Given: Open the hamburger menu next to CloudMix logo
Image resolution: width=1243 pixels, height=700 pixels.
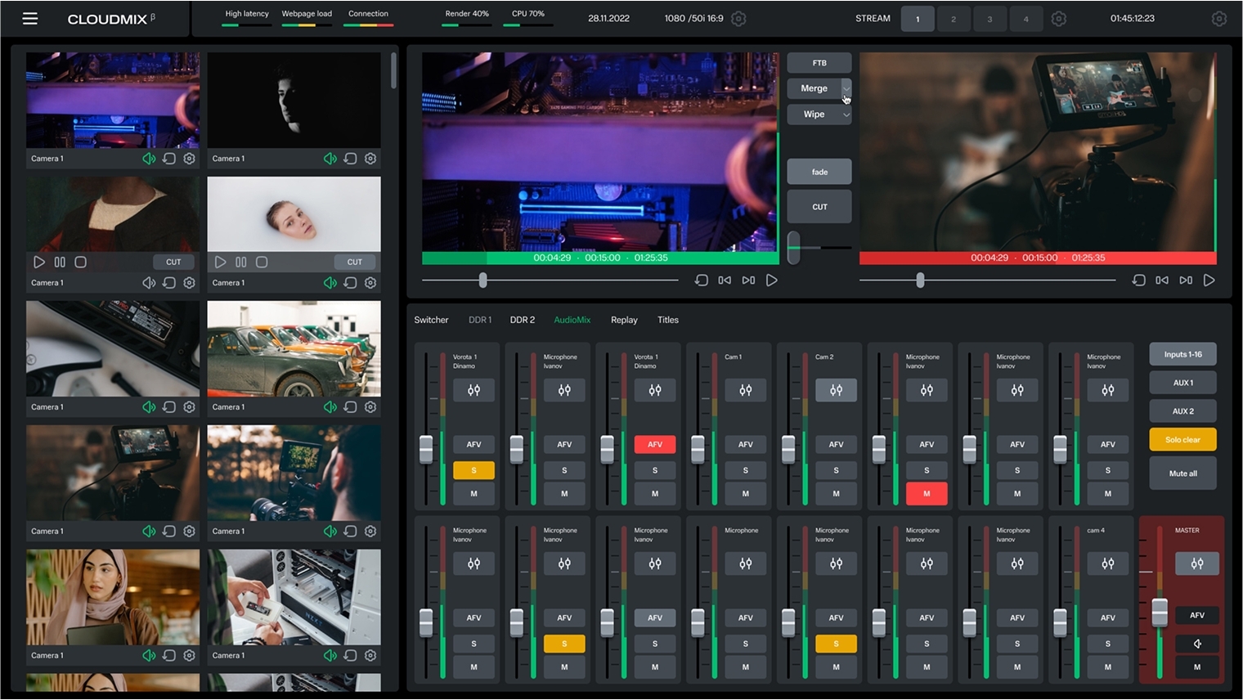Looking at the screenshot, I should tap(30, 18).
